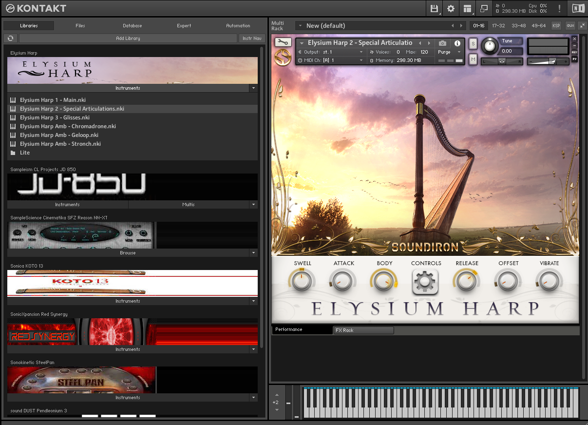588x425 pixels.
Task: Go to next instrument arrow in header
Action: (429, 43)
